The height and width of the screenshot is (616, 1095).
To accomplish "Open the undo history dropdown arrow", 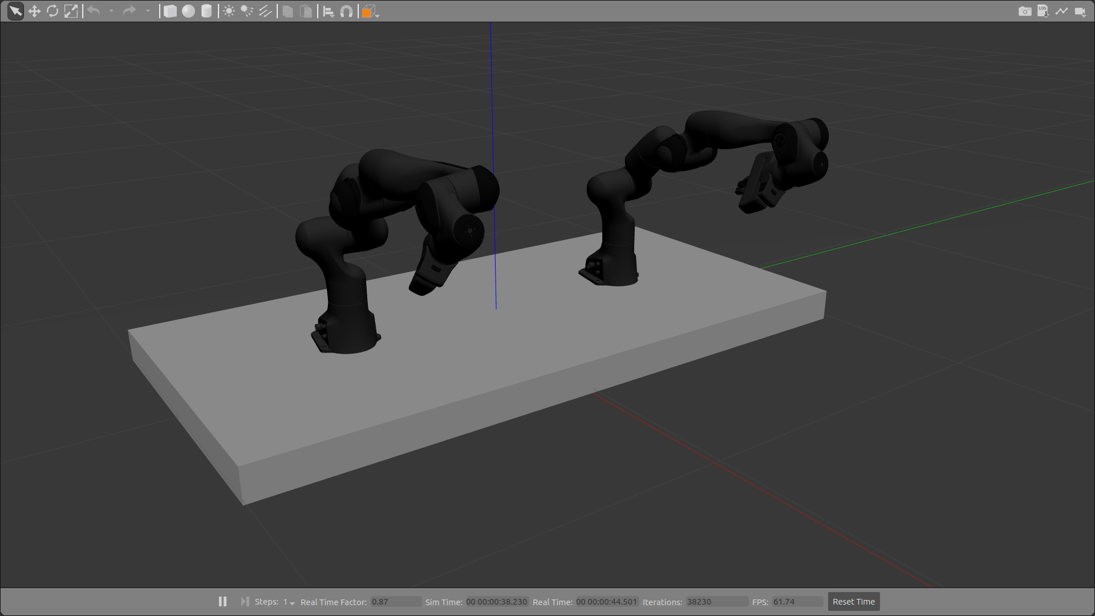I will 111,11.
